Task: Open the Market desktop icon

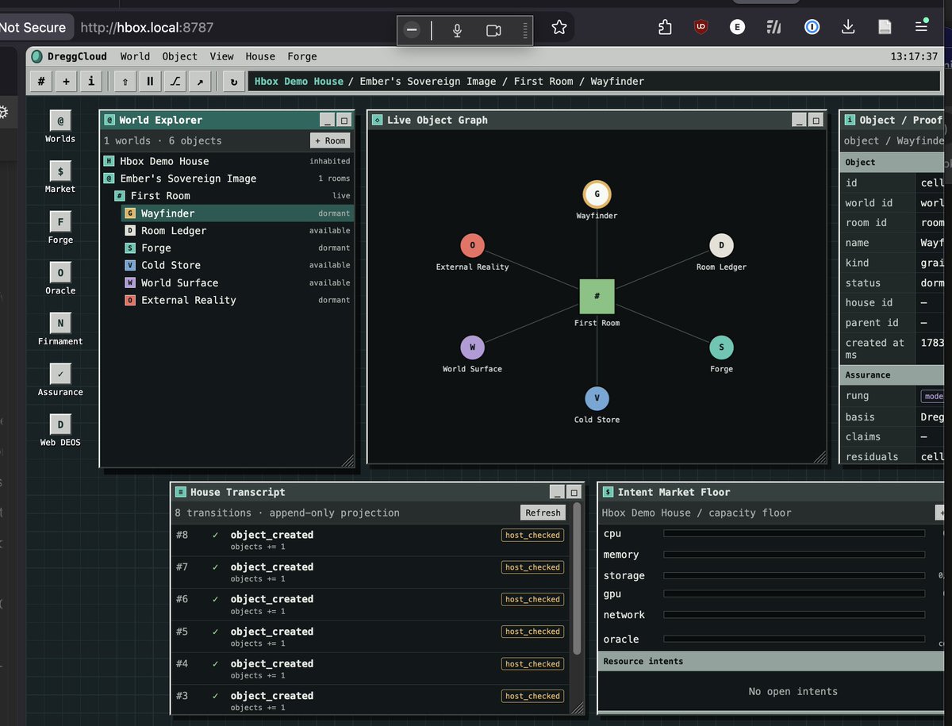Action: 60,178
